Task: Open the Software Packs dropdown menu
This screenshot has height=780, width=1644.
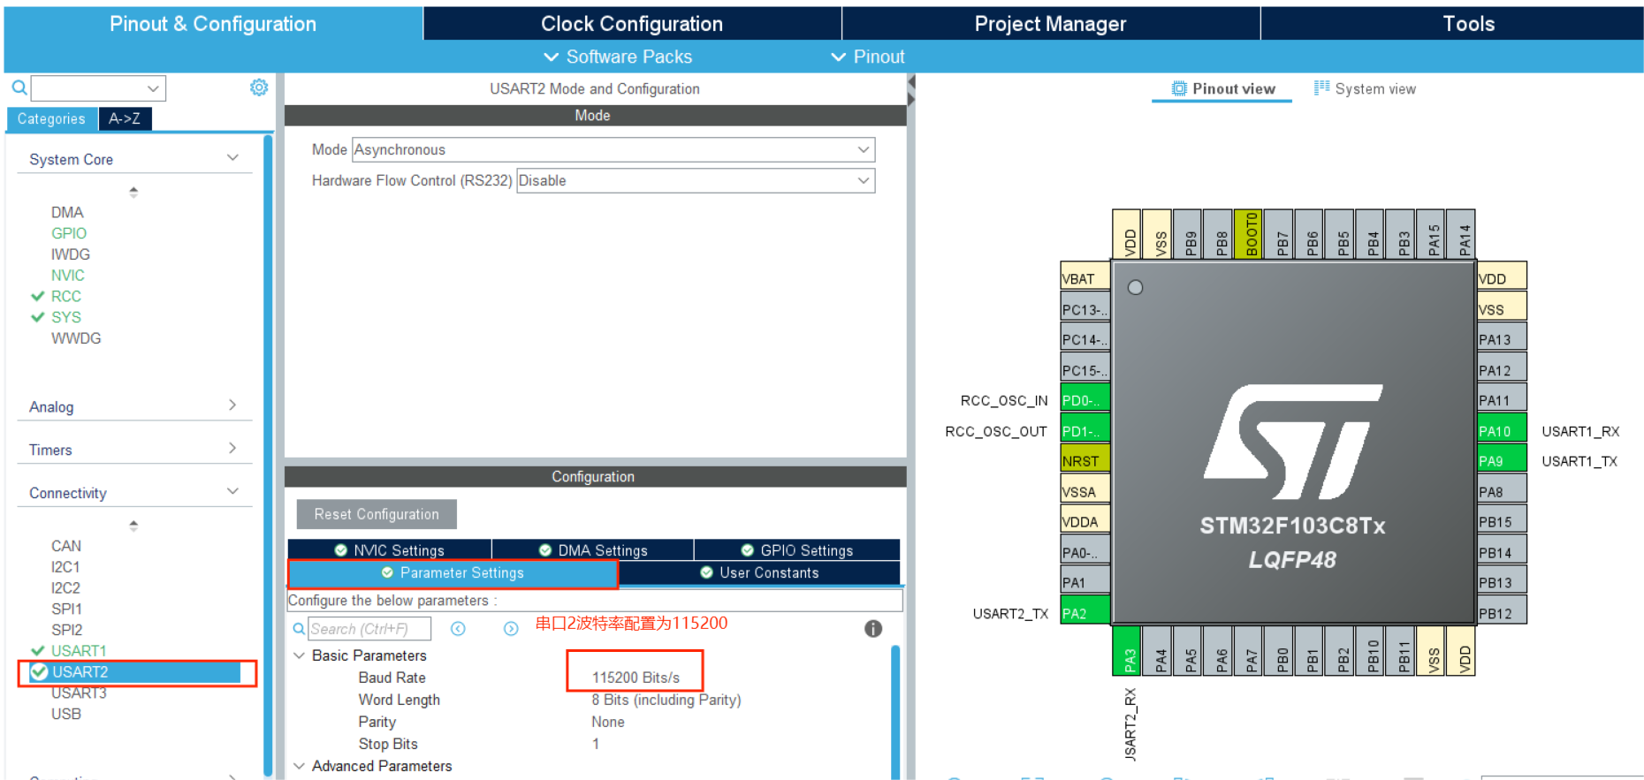Action: tap(618, 57)
